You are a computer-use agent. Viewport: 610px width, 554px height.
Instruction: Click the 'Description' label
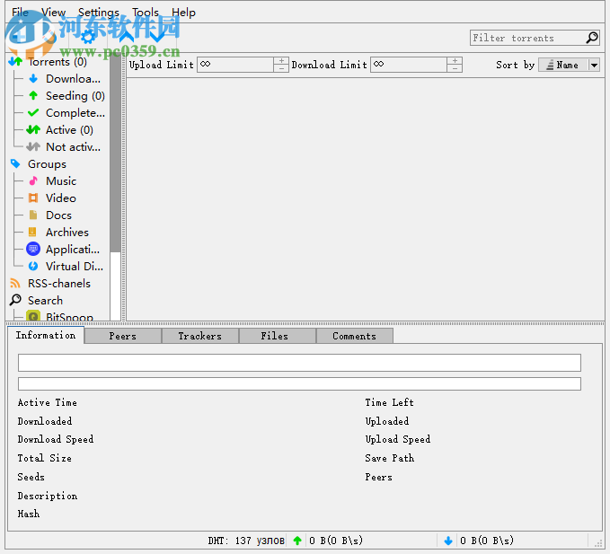pyautogui.click(x=48, y=496)
